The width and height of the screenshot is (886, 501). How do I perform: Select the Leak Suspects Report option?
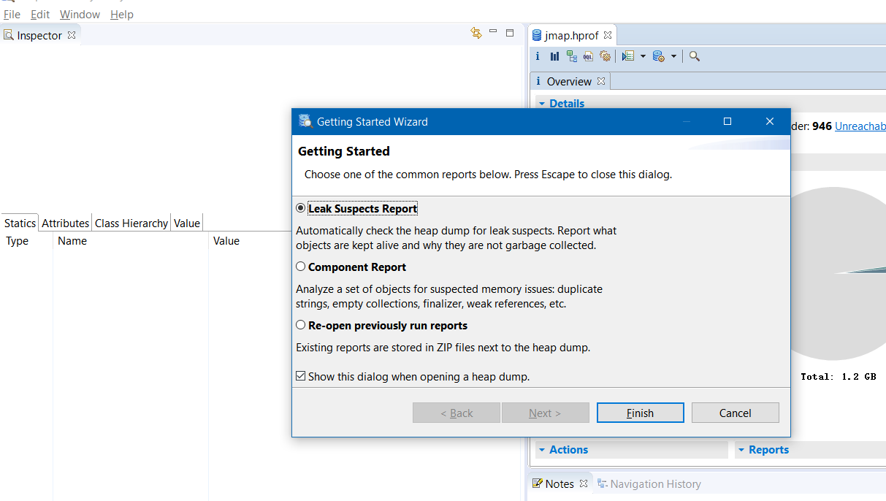point(301,208)
